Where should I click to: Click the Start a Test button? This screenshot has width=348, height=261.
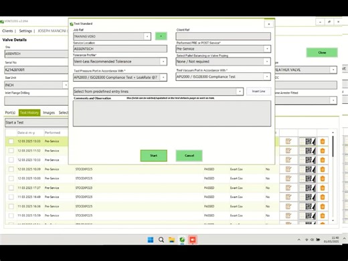click(36, 122)
